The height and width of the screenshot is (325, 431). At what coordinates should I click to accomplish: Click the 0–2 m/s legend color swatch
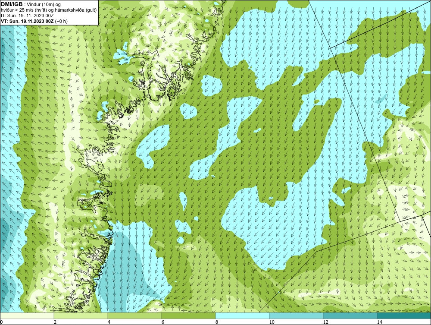pos(27,316)
